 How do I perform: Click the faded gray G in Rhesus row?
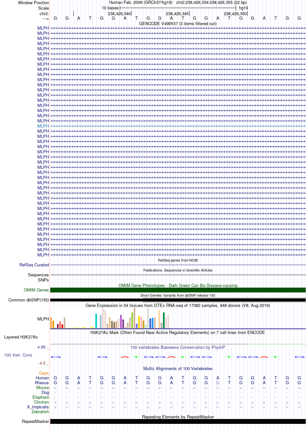218,383
